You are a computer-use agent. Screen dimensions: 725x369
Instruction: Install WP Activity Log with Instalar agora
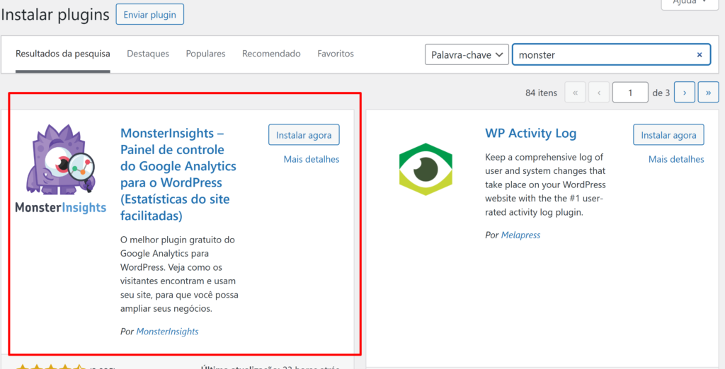tap(668, 135)
